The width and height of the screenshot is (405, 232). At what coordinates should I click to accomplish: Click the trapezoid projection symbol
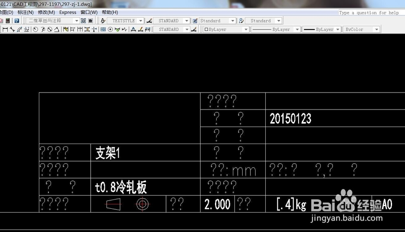tap(113, 204)
